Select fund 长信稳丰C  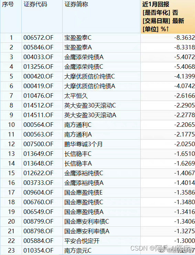[78, 154]
